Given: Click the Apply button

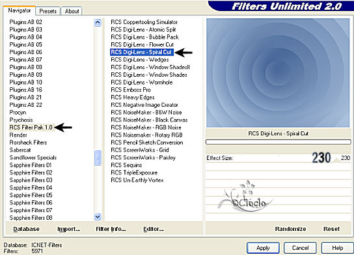Looking at the screenshot, I should [263, 248].
